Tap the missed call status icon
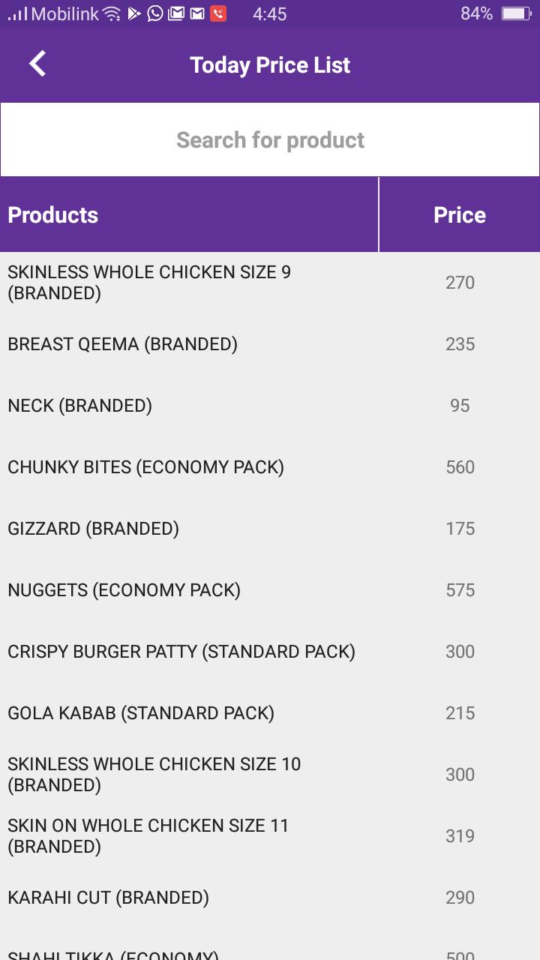This screenshot has width=540, height=960. click(x=218, y=13)
